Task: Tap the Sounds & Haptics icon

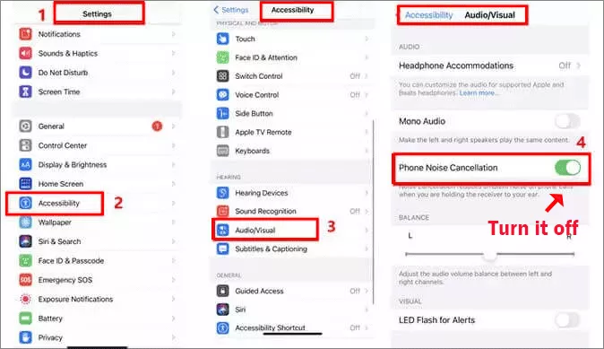Action: pyautogui.click(x=25, y=53)
